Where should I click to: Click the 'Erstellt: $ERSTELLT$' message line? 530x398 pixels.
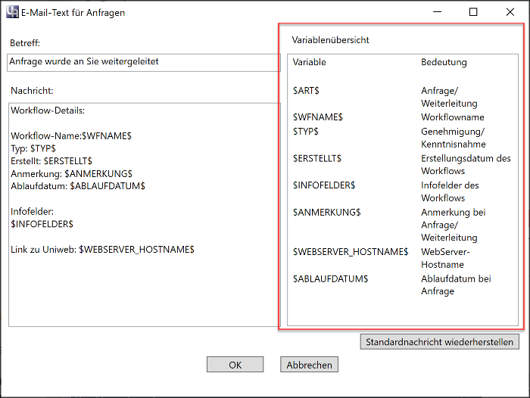click(51, 161)
